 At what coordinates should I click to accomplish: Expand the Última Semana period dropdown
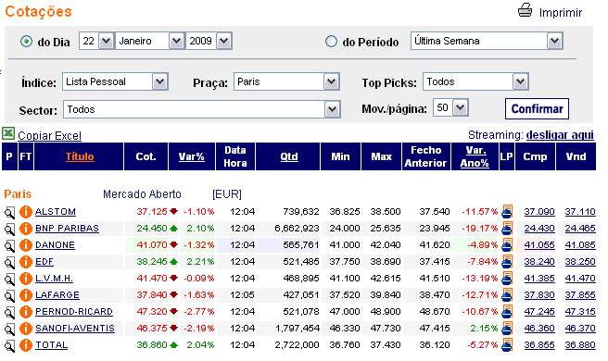(487, 41)
